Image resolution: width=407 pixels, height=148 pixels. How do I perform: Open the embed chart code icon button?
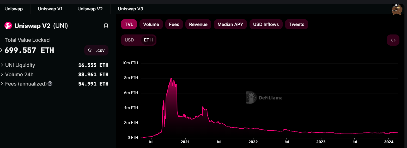[393, 40]
